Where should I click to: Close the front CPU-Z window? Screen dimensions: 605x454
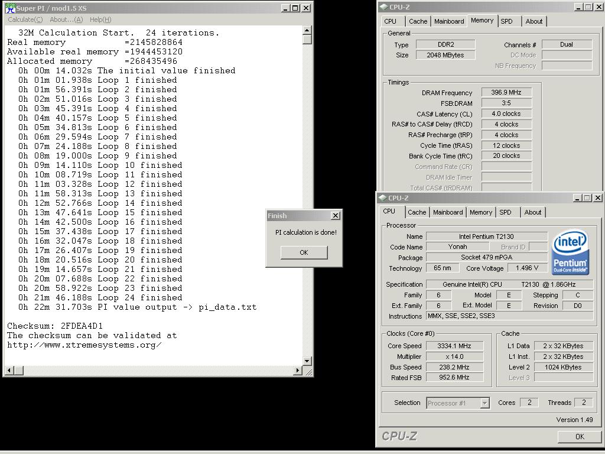point(598,198)
